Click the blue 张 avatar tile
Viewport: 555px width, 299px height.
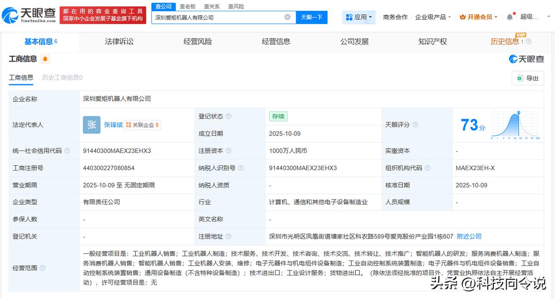[x=92, y=125]
